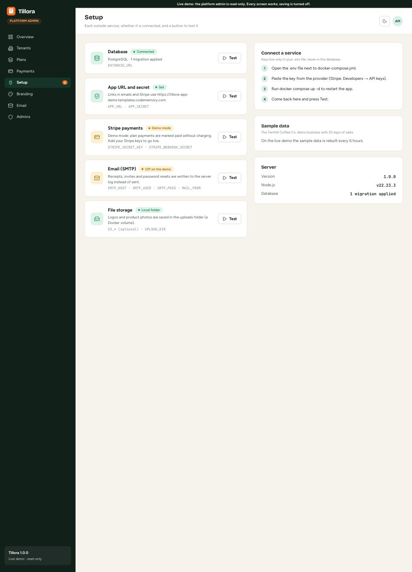Select the Setup menu item

[x=38, y=82]
